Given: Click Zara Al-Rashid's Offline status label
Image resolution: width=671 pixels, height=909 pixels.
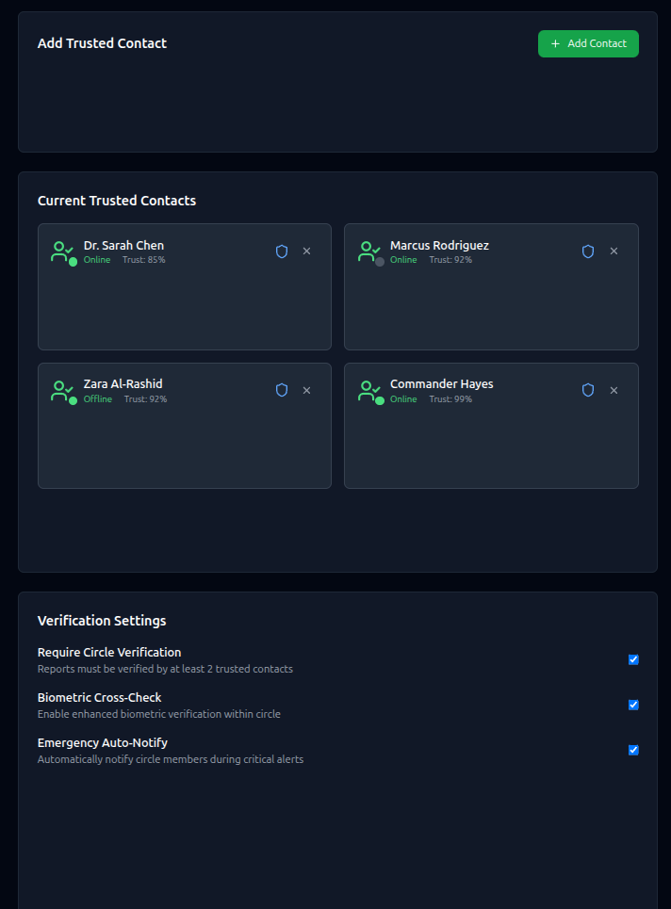Looking at the screenshot, I should point(97,399).
